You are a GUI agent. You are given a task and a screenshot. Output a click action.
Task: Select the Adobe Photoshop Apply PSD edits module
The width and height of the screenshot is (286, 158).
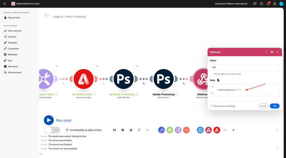pos(124,79)
